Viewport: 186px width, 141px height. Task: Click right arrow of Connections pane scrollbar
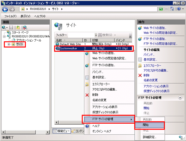click(x=48, y=132)
